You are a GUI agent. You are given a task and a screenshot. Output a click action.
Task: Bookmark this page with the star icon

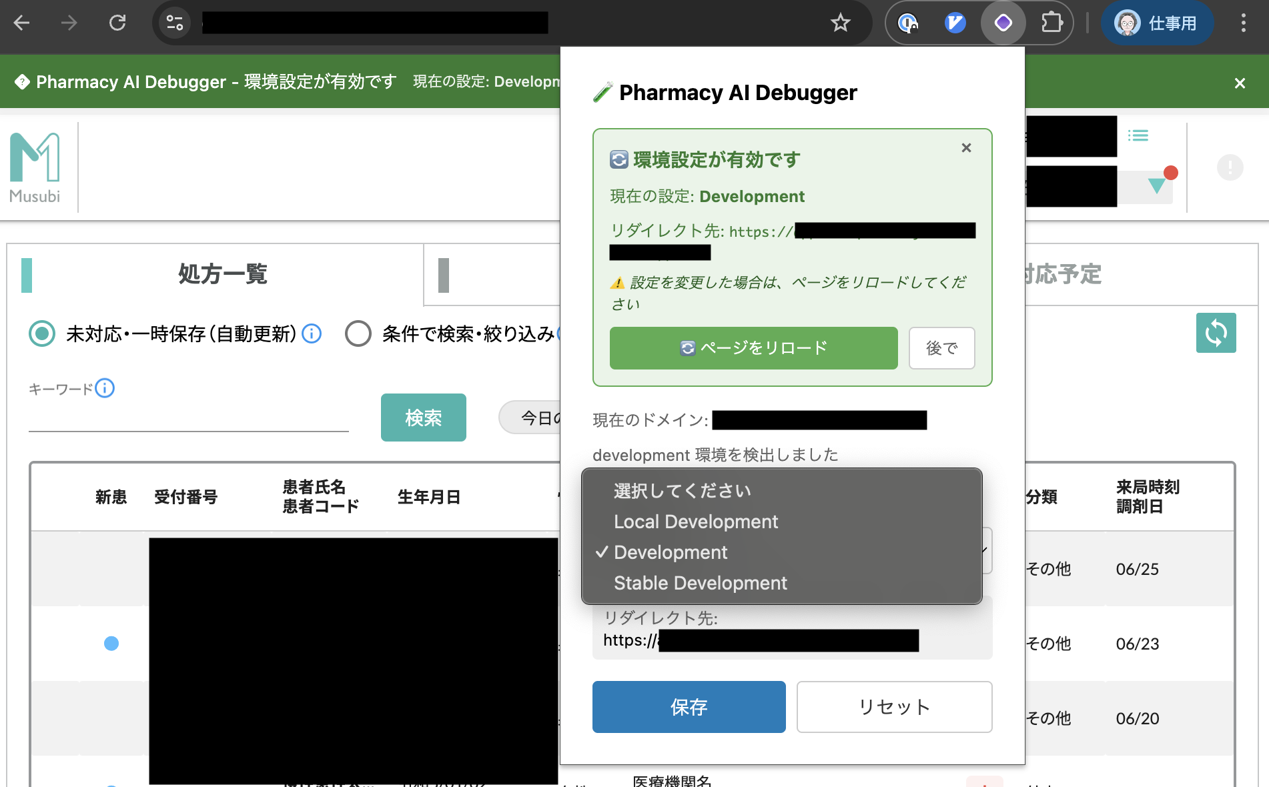point(841,23)
